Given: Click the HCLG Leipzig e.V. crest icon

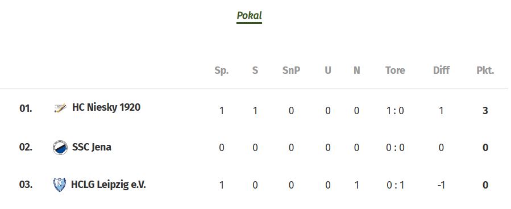Looking at the screenshot, I should (x=59, y=185).
